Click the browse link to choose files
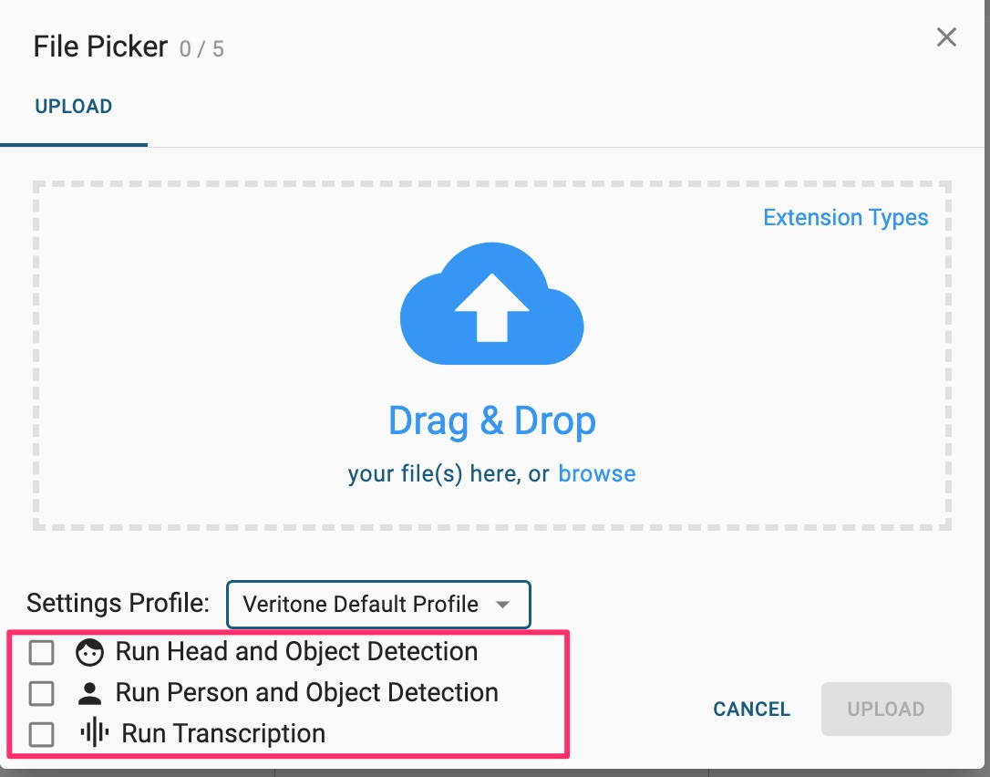This screenshot has width=990, height=777. tap(597, 474)
